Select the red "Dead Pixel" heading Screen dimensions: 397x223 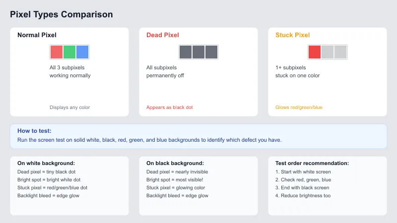pos(162,35)
